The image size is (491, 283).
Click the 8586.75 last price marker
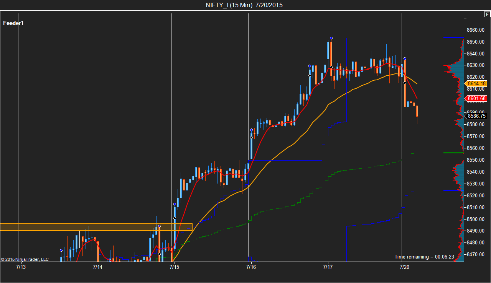[x=477, y=116]
